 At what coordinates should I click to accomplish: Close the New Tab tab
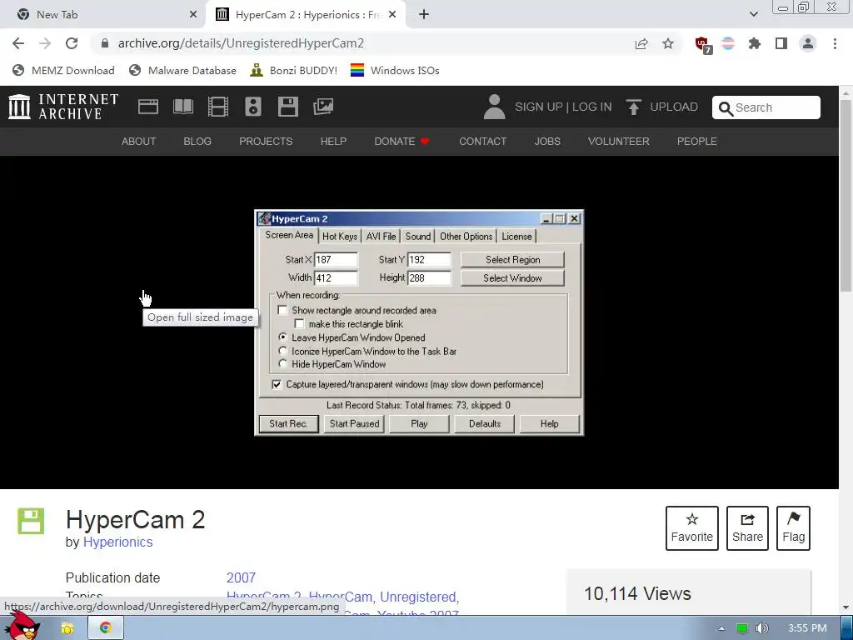(193, 15)
